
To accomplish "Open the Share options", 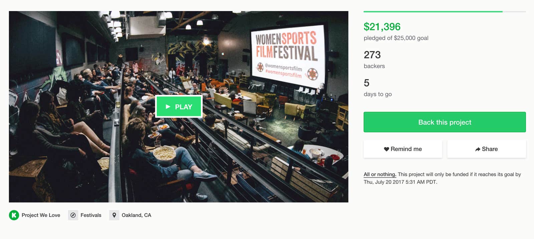I will 486,149.
